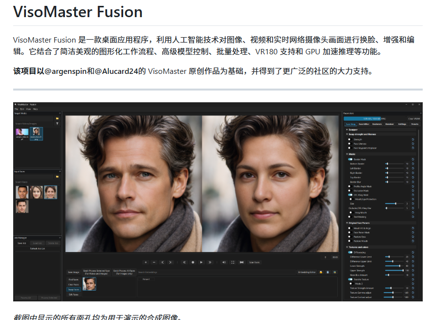Open the @argenspin profile link
Image resolution: width=432 pixels, height=320 pixels.
coord(65,71)
